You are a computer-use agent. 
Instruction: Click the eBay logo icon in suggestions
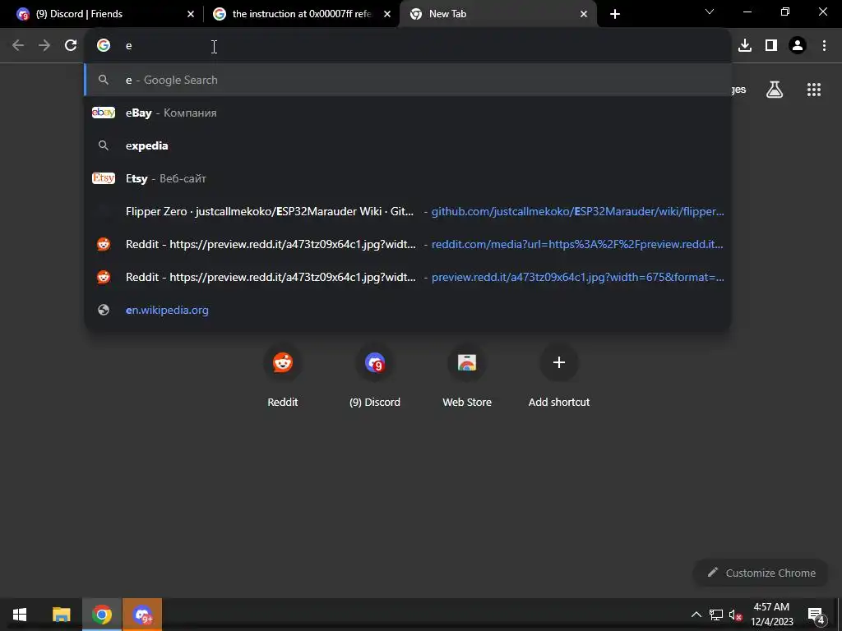pos(104,113)
